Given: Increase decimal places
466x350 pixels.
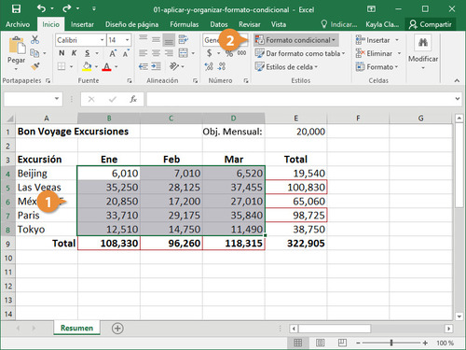Looking at the screenshot, I should point(209,66).
